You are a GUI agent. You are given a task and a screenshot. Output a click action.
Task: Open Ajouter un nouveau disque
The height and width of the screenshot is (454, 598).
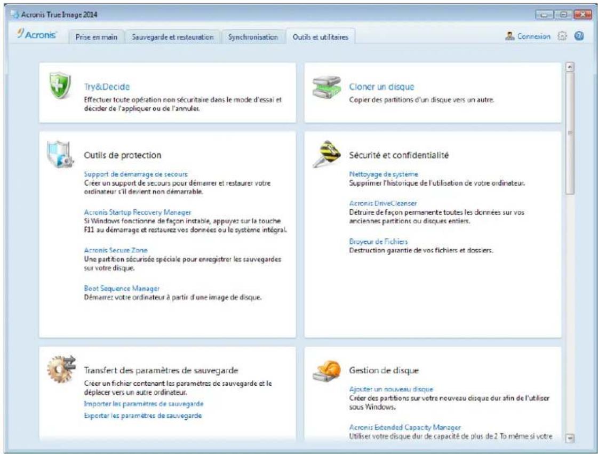point(391,389)
